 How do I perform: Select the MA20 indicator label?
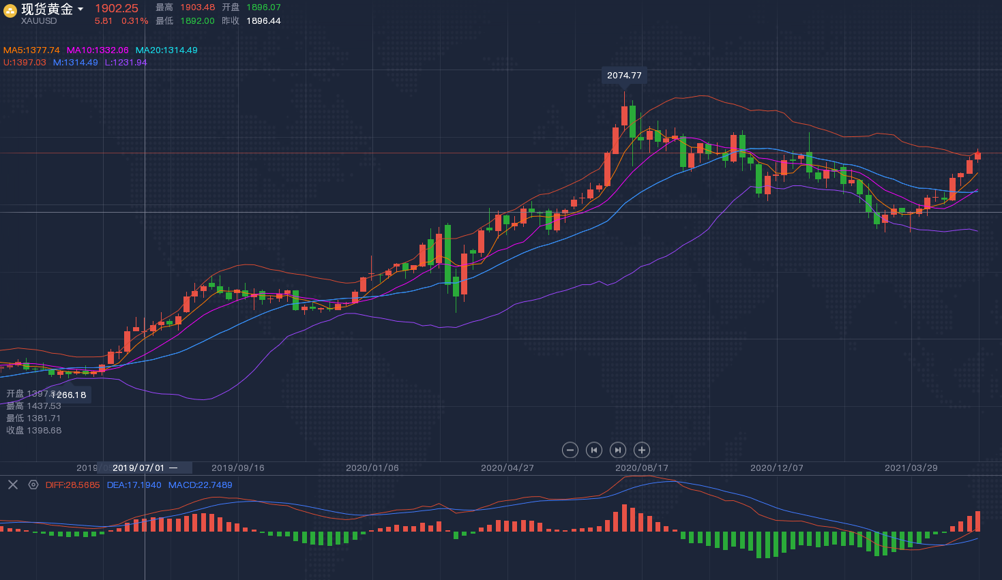click(166, 50)
